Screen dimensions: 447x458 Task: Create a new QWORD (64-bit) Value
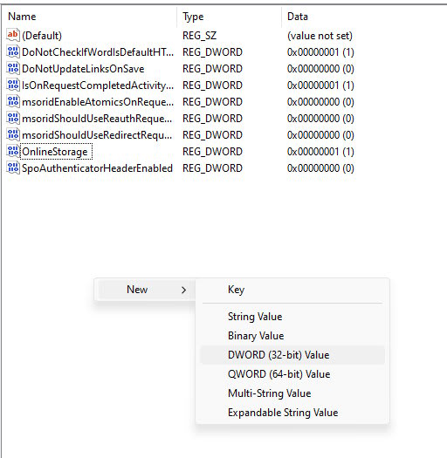point(292,374)
